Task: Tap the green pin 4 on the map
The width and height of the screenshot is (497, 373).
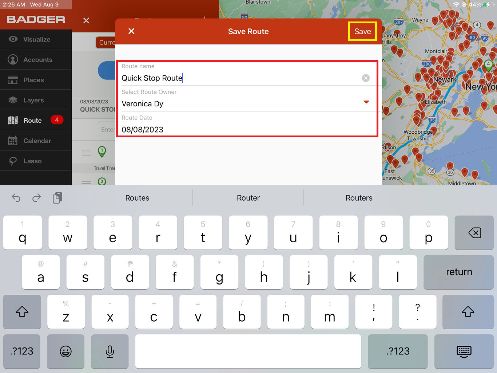Action: 488,66
